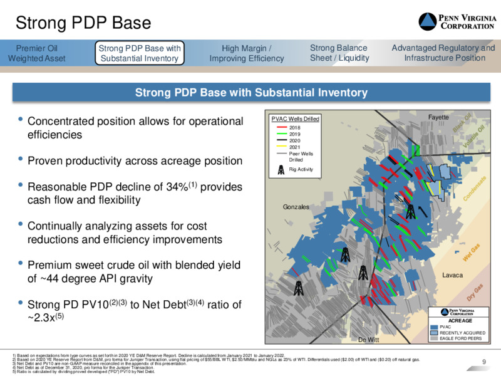Click bullet about PD PV10 to Net Debt ratio
The height and width of the screenshot is (376, 501).
(134, 311)
